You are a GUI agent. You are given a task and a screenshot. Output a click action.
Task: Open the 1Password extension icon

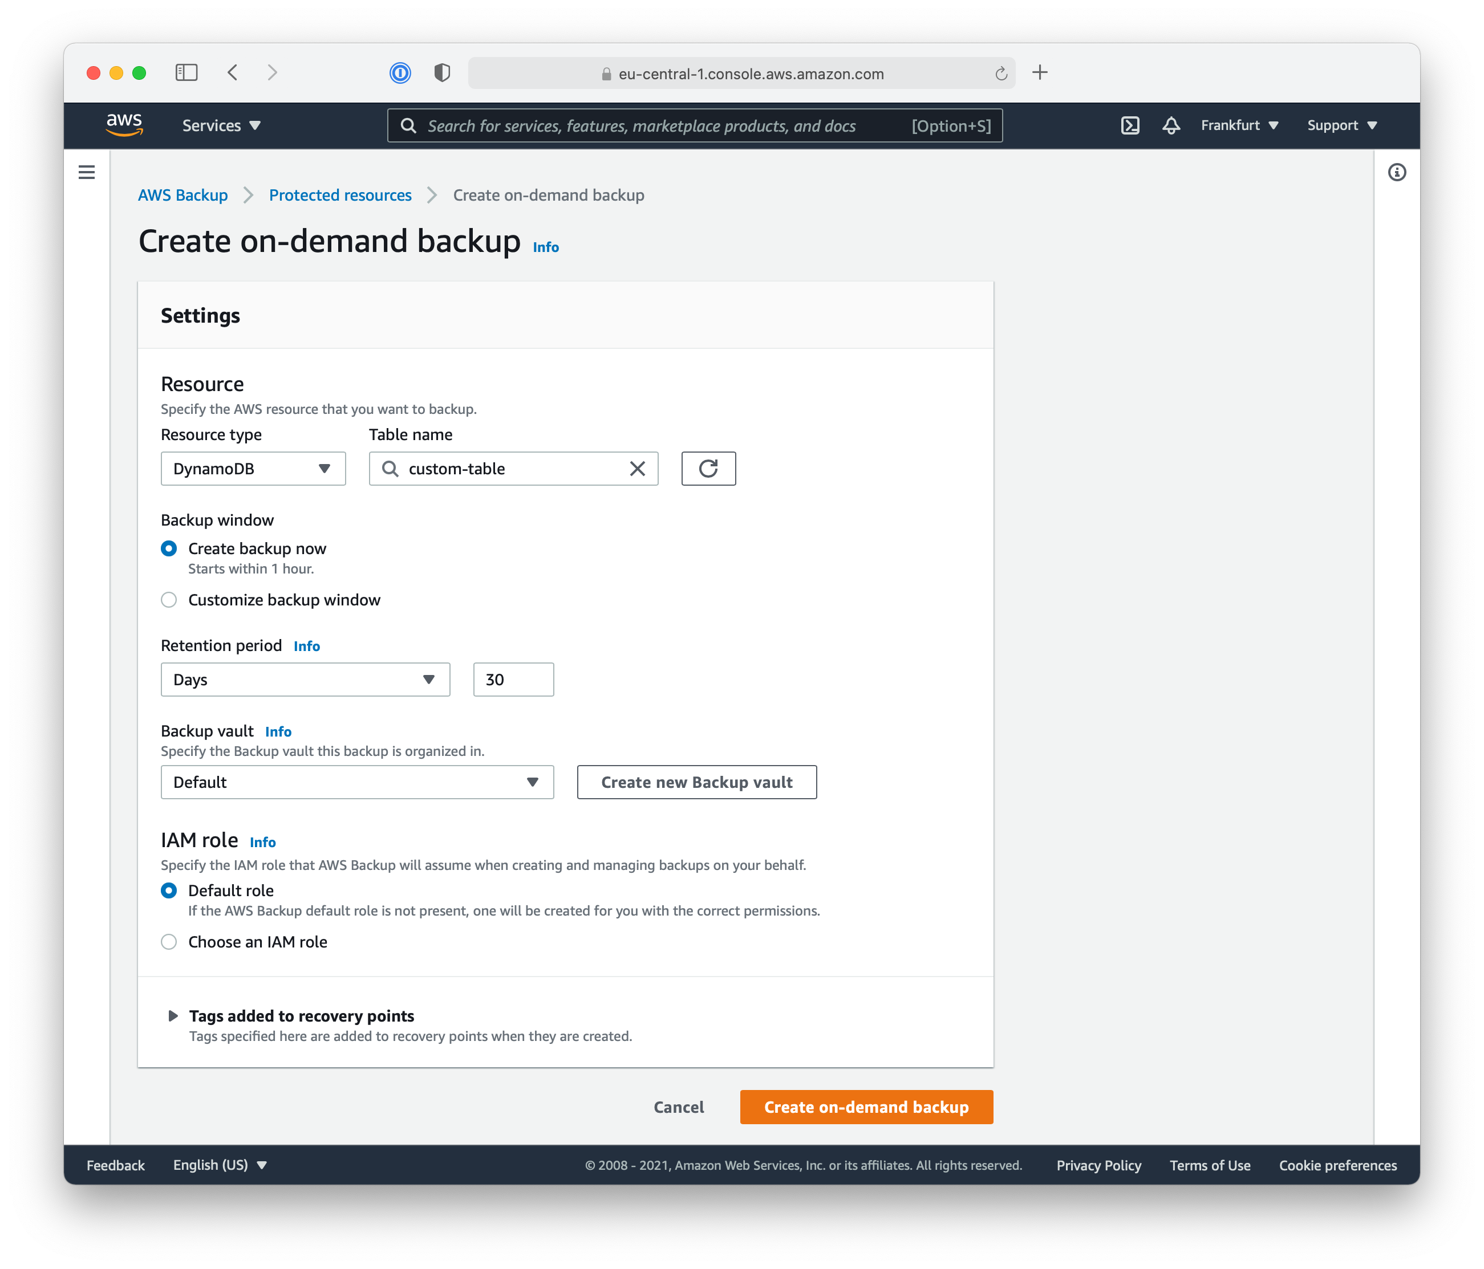[x=400, y=72]
